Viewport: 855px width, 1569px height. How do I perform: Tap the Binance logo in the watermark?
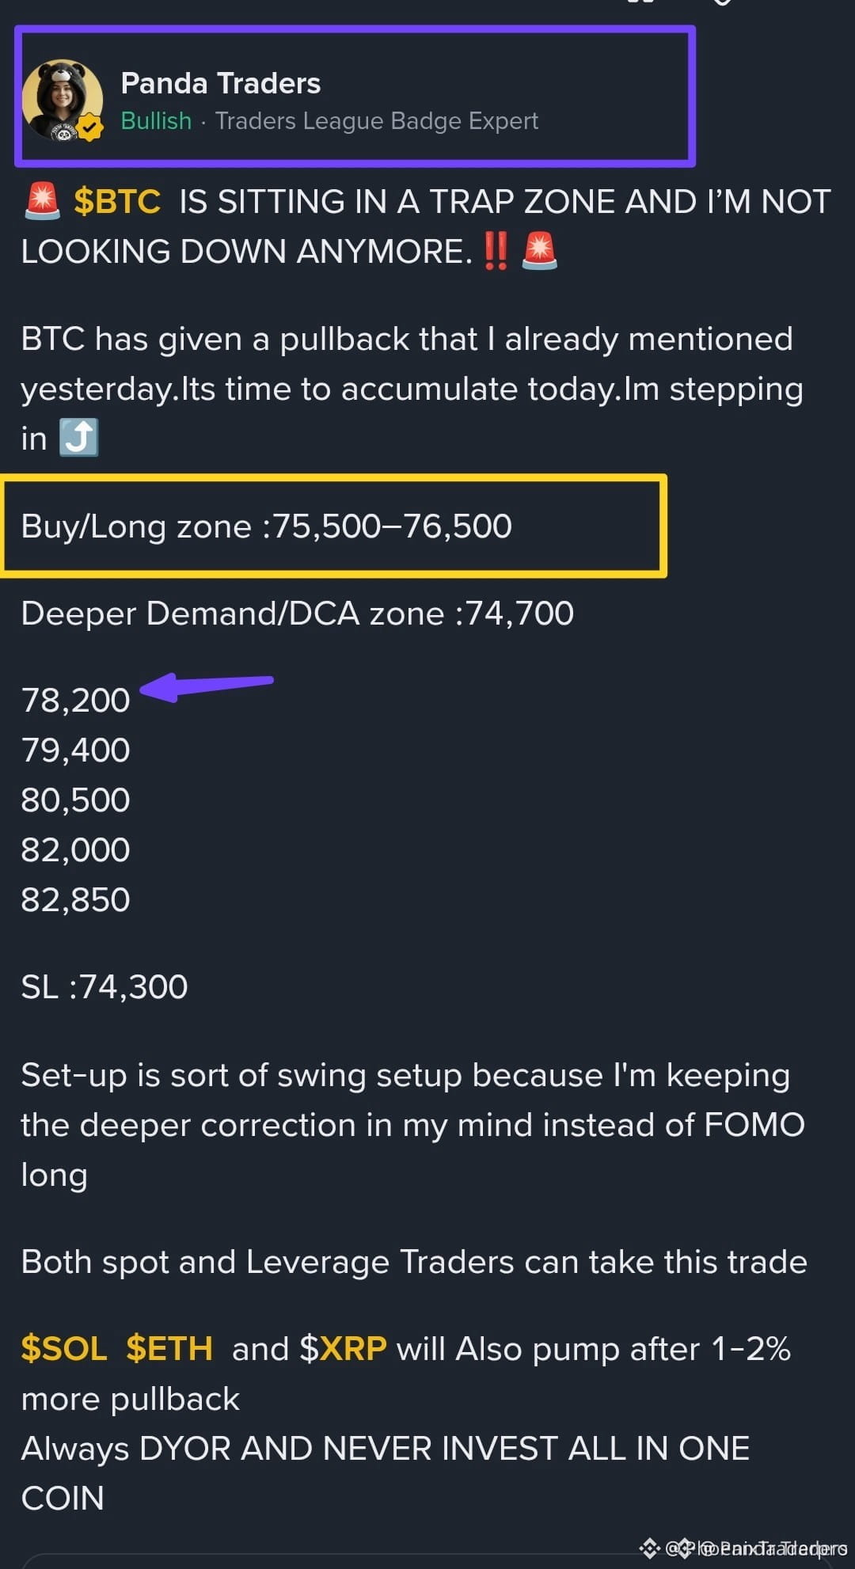(x=649, y=1548)
